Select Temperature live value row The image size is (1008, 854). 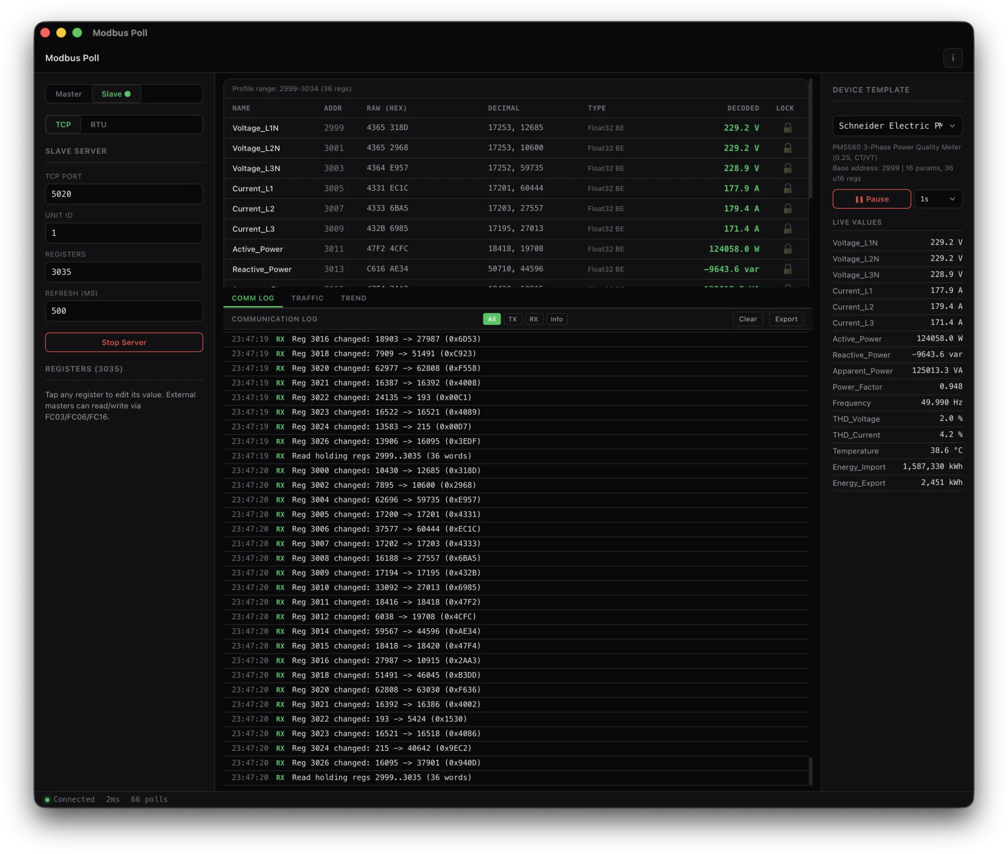pyautogui.click(x=897, y=451)
